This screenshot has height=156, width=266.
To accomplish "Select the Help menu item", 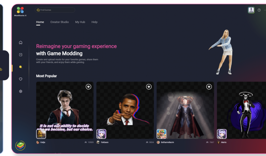I will click(94, 22).
